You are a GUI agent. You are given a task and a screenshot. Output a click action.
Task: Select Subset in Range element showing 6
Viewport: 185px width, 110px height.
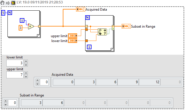[53, 103]
